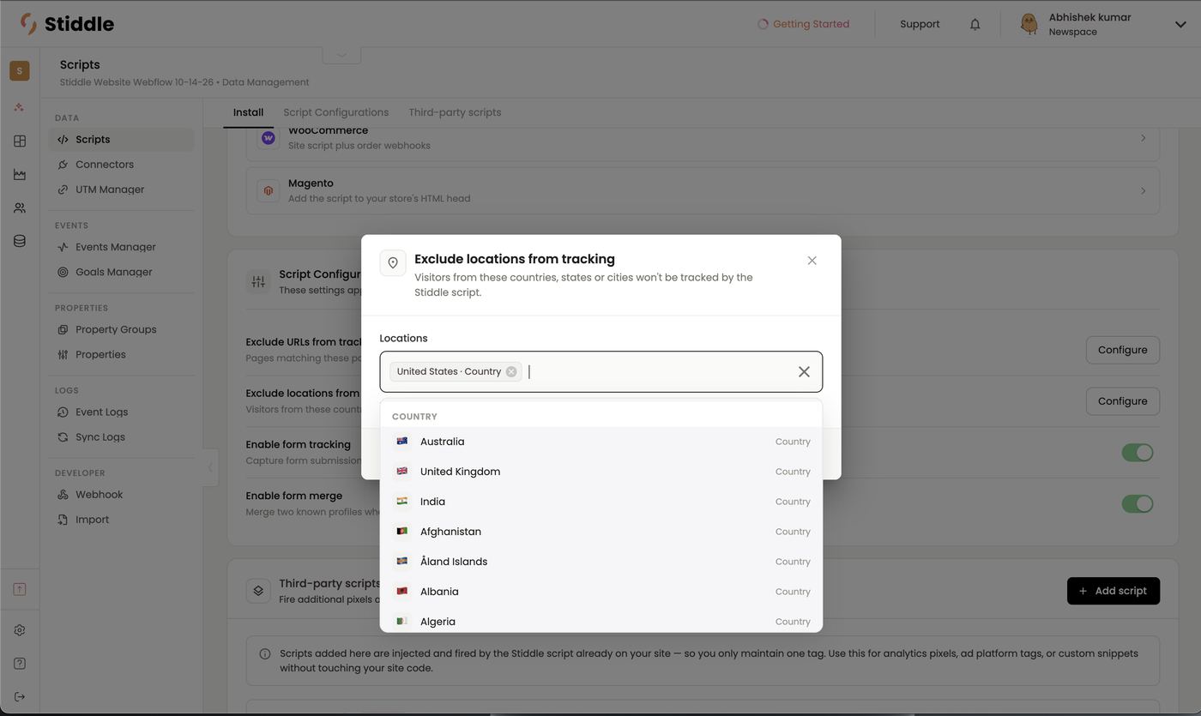Open the notifications bell

(x=975, y=24)
